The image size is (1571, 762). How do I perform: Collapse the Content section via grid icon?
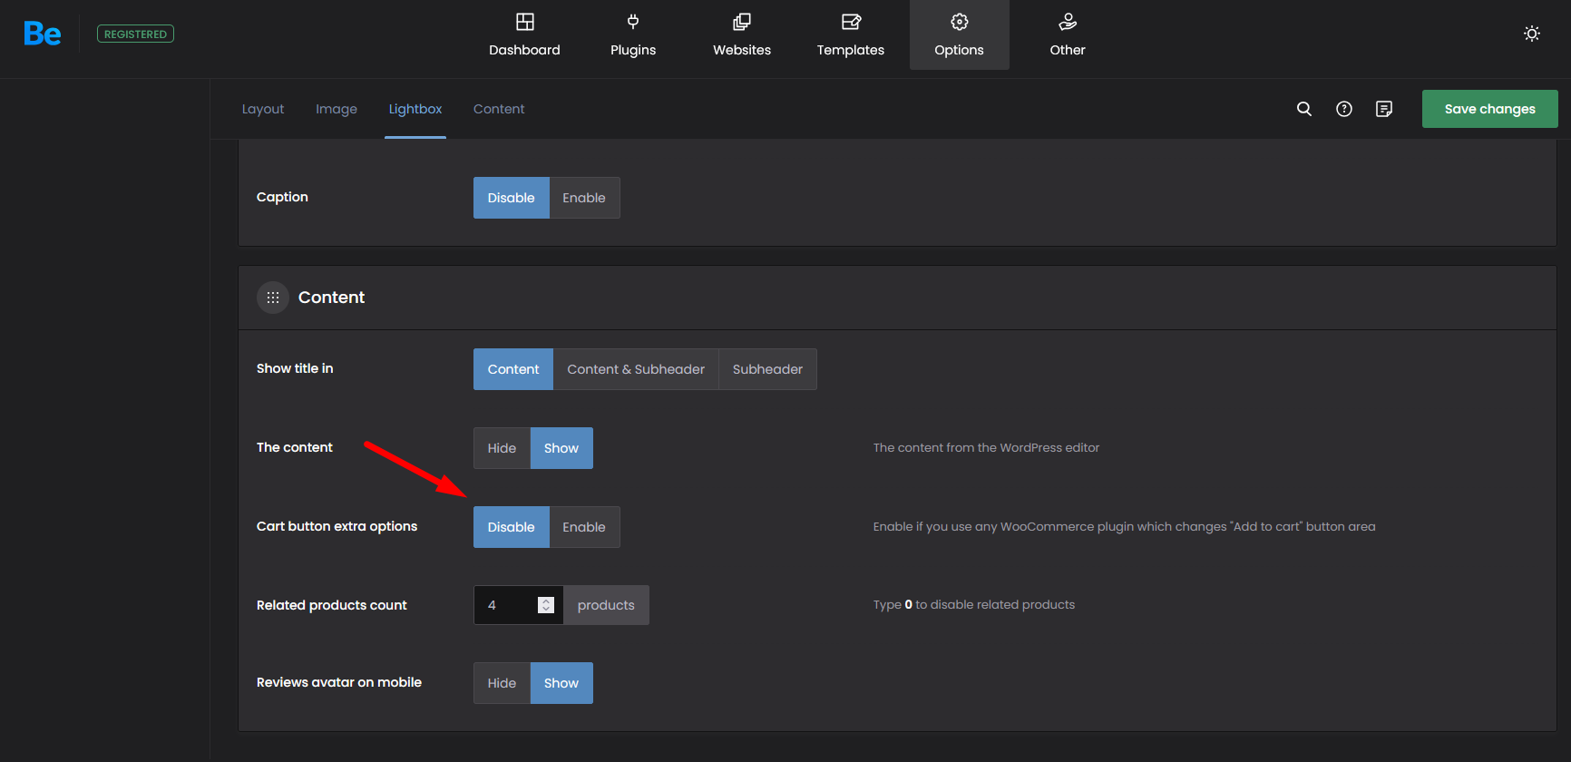tap(273, 298)
